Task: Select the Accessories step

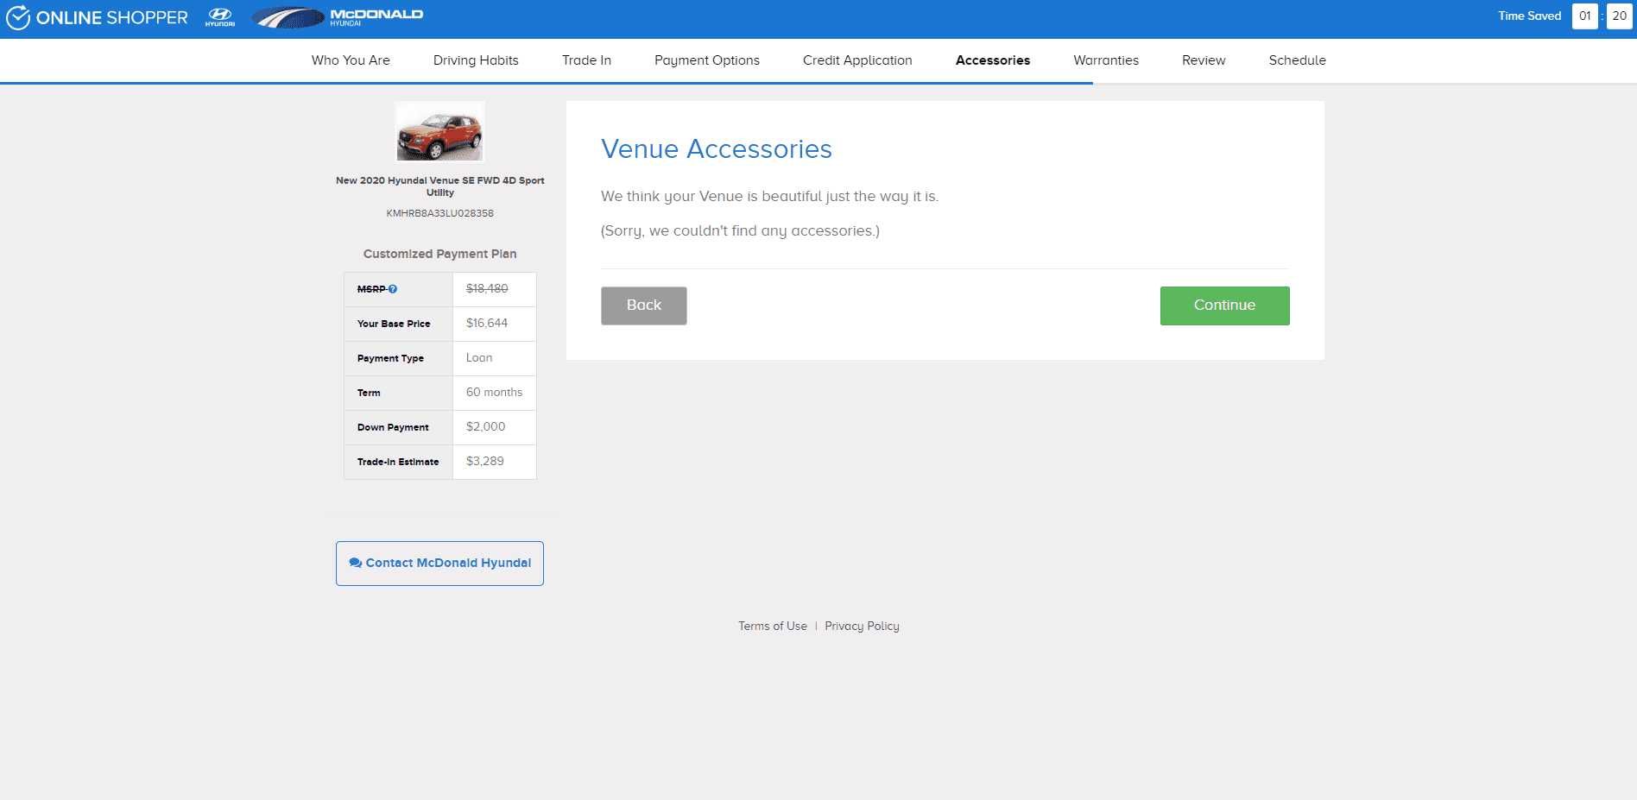Action: 993,60
